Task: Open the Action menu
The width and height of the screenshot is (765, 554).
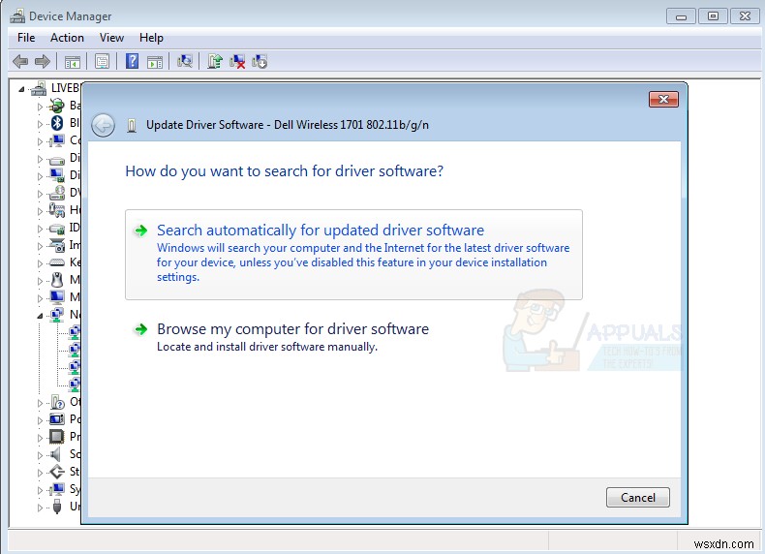Action: tap(67, 38)
